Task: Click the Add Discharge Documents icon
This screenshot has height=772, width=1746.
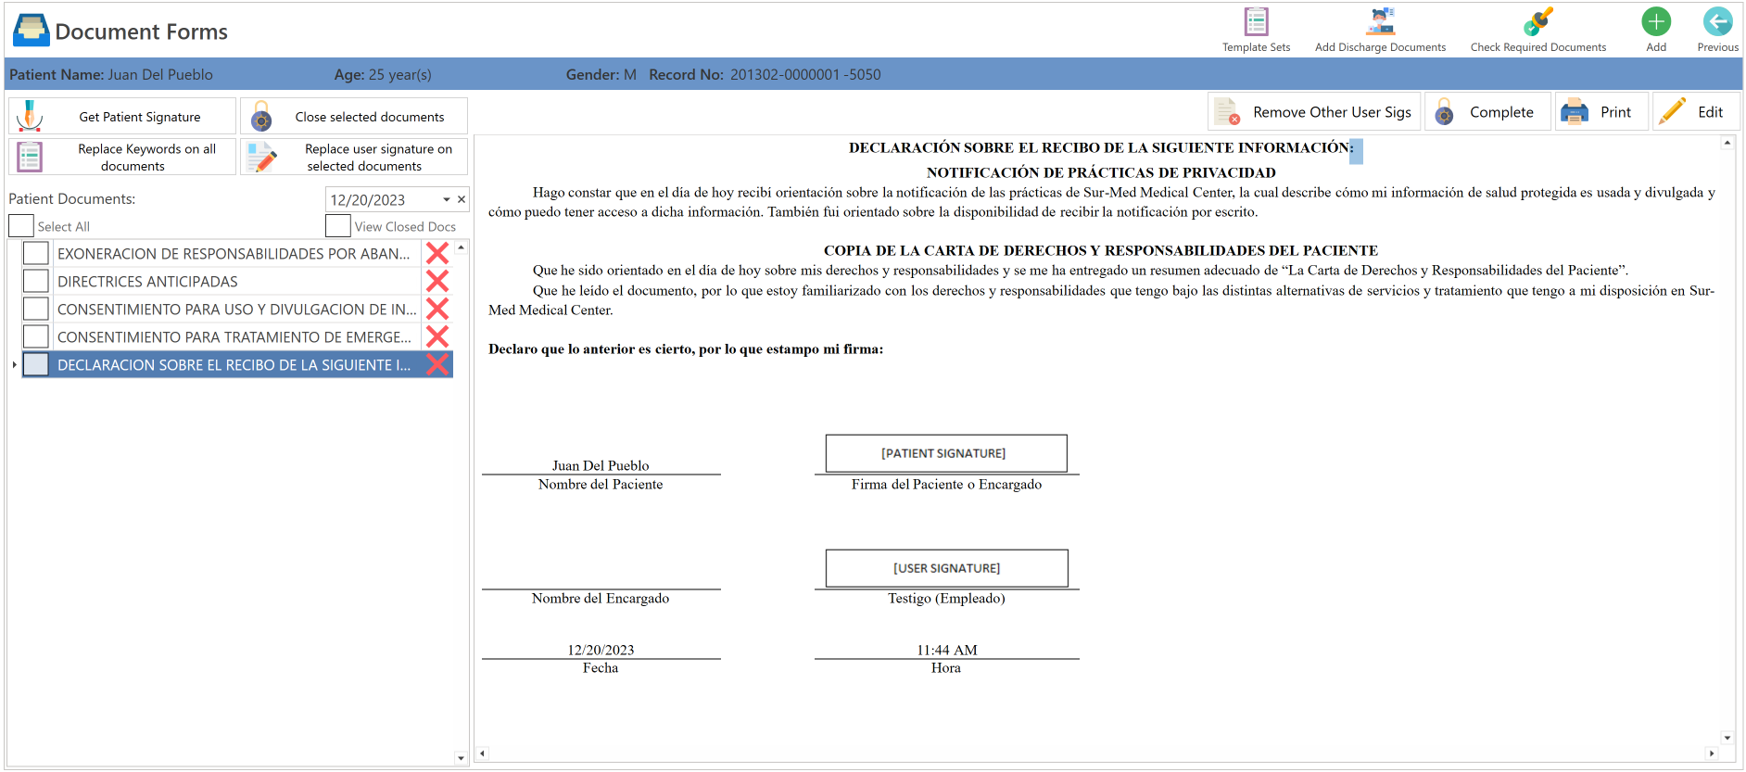Action: click(1380, 21)
